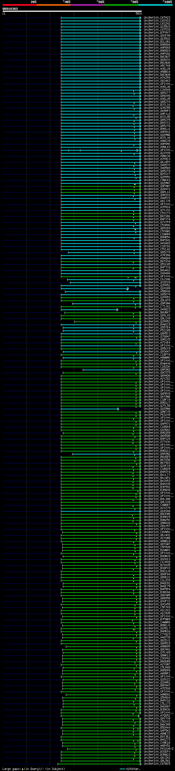Select hit UniRef100_B9EQJ7
This screenshot has height=771, width=175.
pyautogui.click(x=157, y=403)
